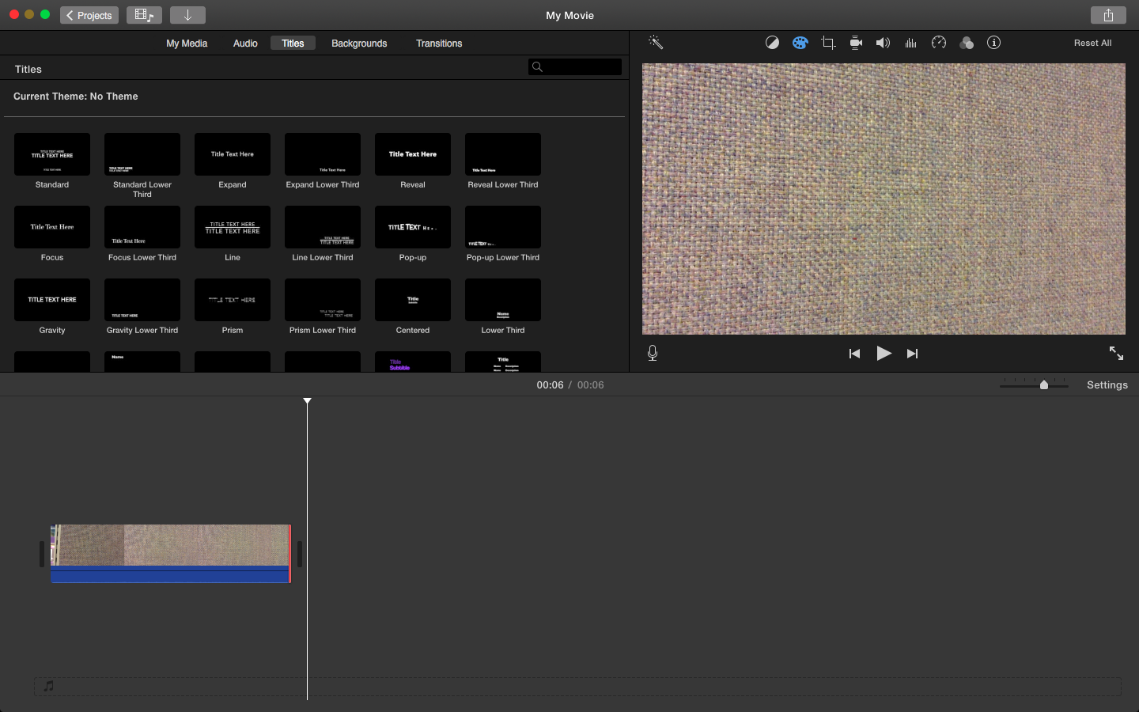Image resolution: width=1139 pixels, height=712 pixels.
Task: Switch to the Backgrounds tab
Action: [x=359, y=44]
